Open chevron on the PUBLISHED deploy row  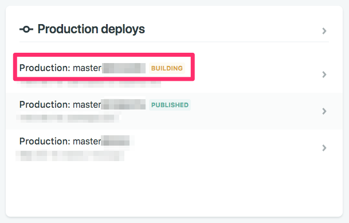tap(324, 111)
